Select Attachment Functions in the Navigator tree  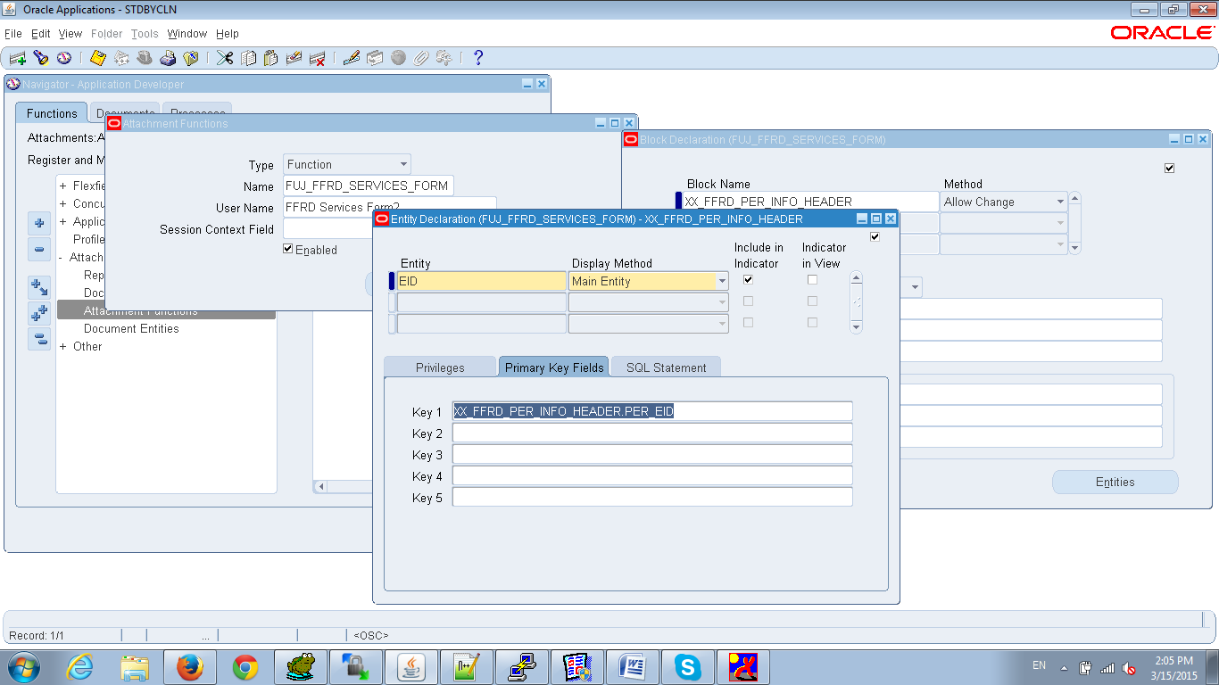(141, 311)
